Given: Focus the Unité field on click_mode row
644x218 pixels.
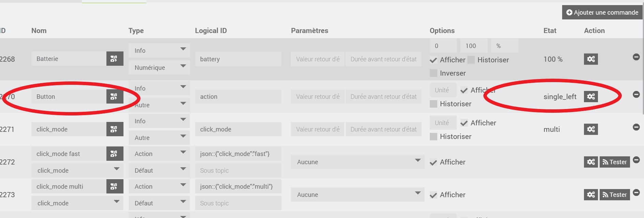Looking at the screenshot, I should (x=443, y=123).
